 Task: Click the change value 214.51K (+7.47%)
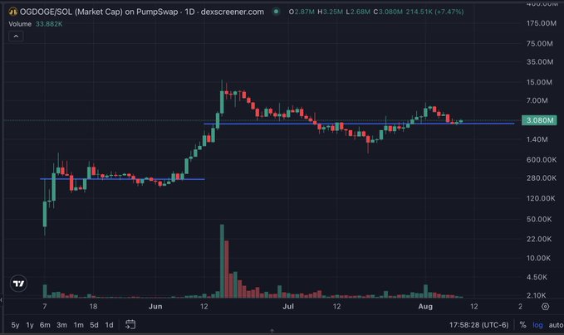[x=434, y=12]
